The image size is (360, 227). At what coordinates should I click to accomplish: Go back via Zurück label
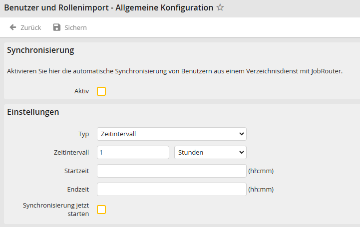(31, 28)
